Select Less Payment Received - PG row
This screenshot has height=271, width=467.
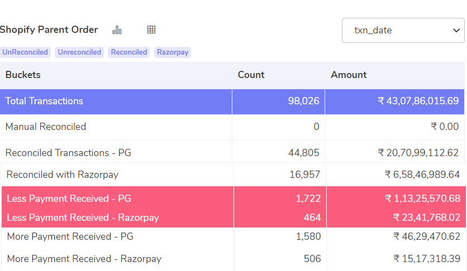click(233, 198)
